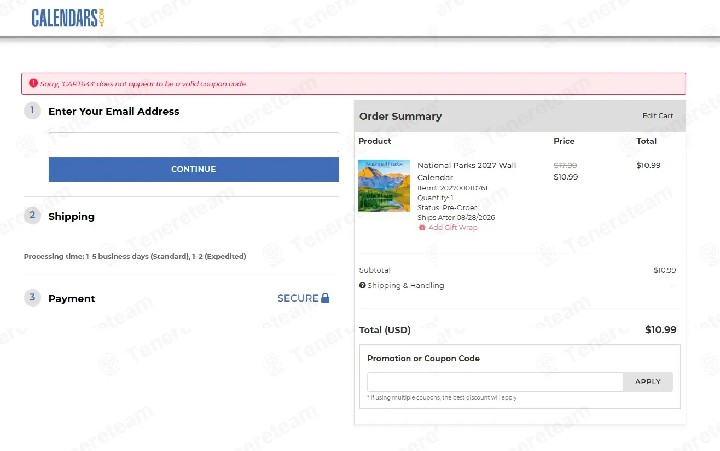
Task: Click the Status: Pre-Order text
Action: tap(447, 208)
